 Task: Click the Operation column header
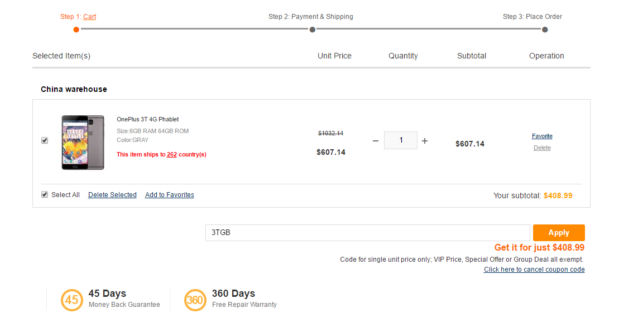click(546, 56)
